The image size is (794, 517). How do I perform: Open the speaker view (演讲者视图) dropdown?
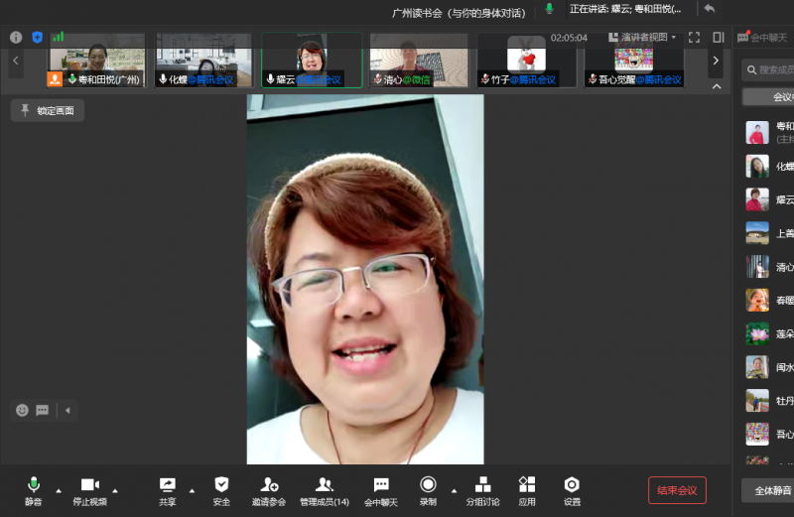click(642, 38)
